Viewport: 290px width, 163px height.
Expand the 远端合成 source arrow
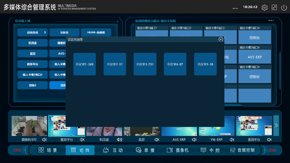click(45, 32)
